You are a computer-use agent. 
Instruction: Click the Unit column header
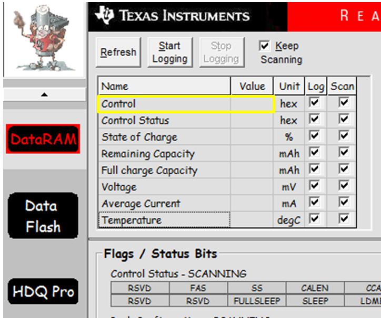click(x=289, y=86)
